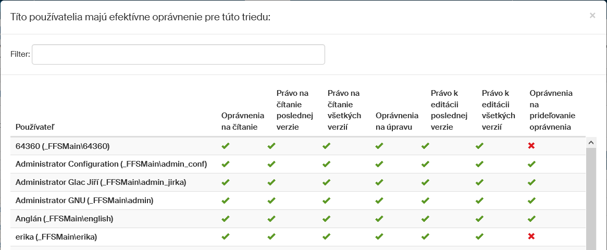Sort by the Používateľ column header

point(35,127)
